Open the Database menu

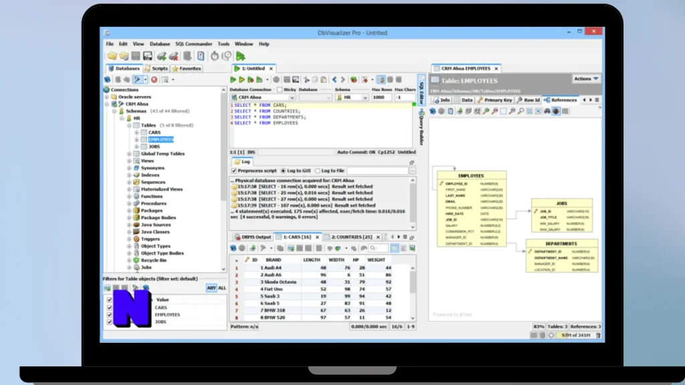pos(160,44)
